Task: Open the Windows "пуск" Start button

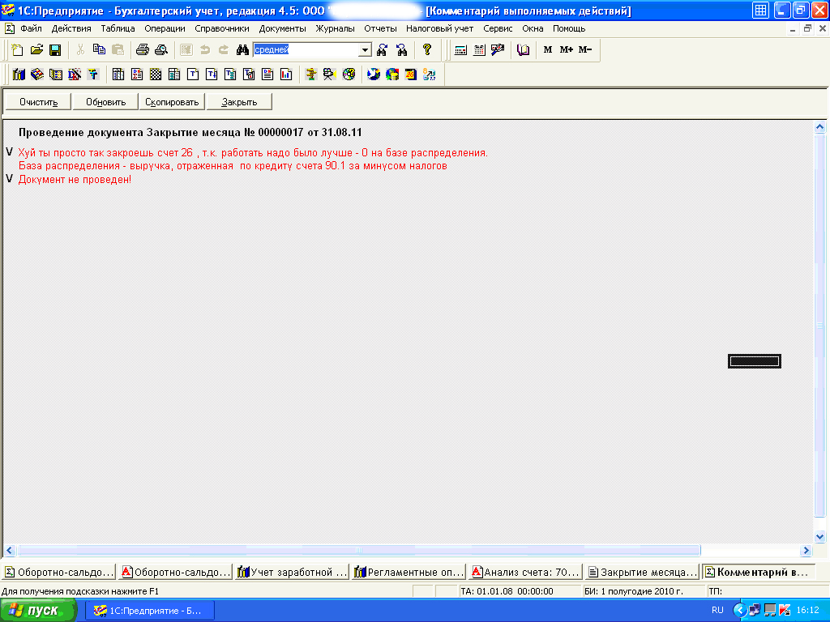Action: click(38, 611)
